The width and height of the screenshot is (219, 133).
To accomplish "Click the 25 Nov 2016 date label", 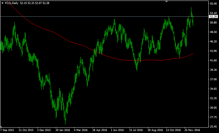I will click(192, 130).
